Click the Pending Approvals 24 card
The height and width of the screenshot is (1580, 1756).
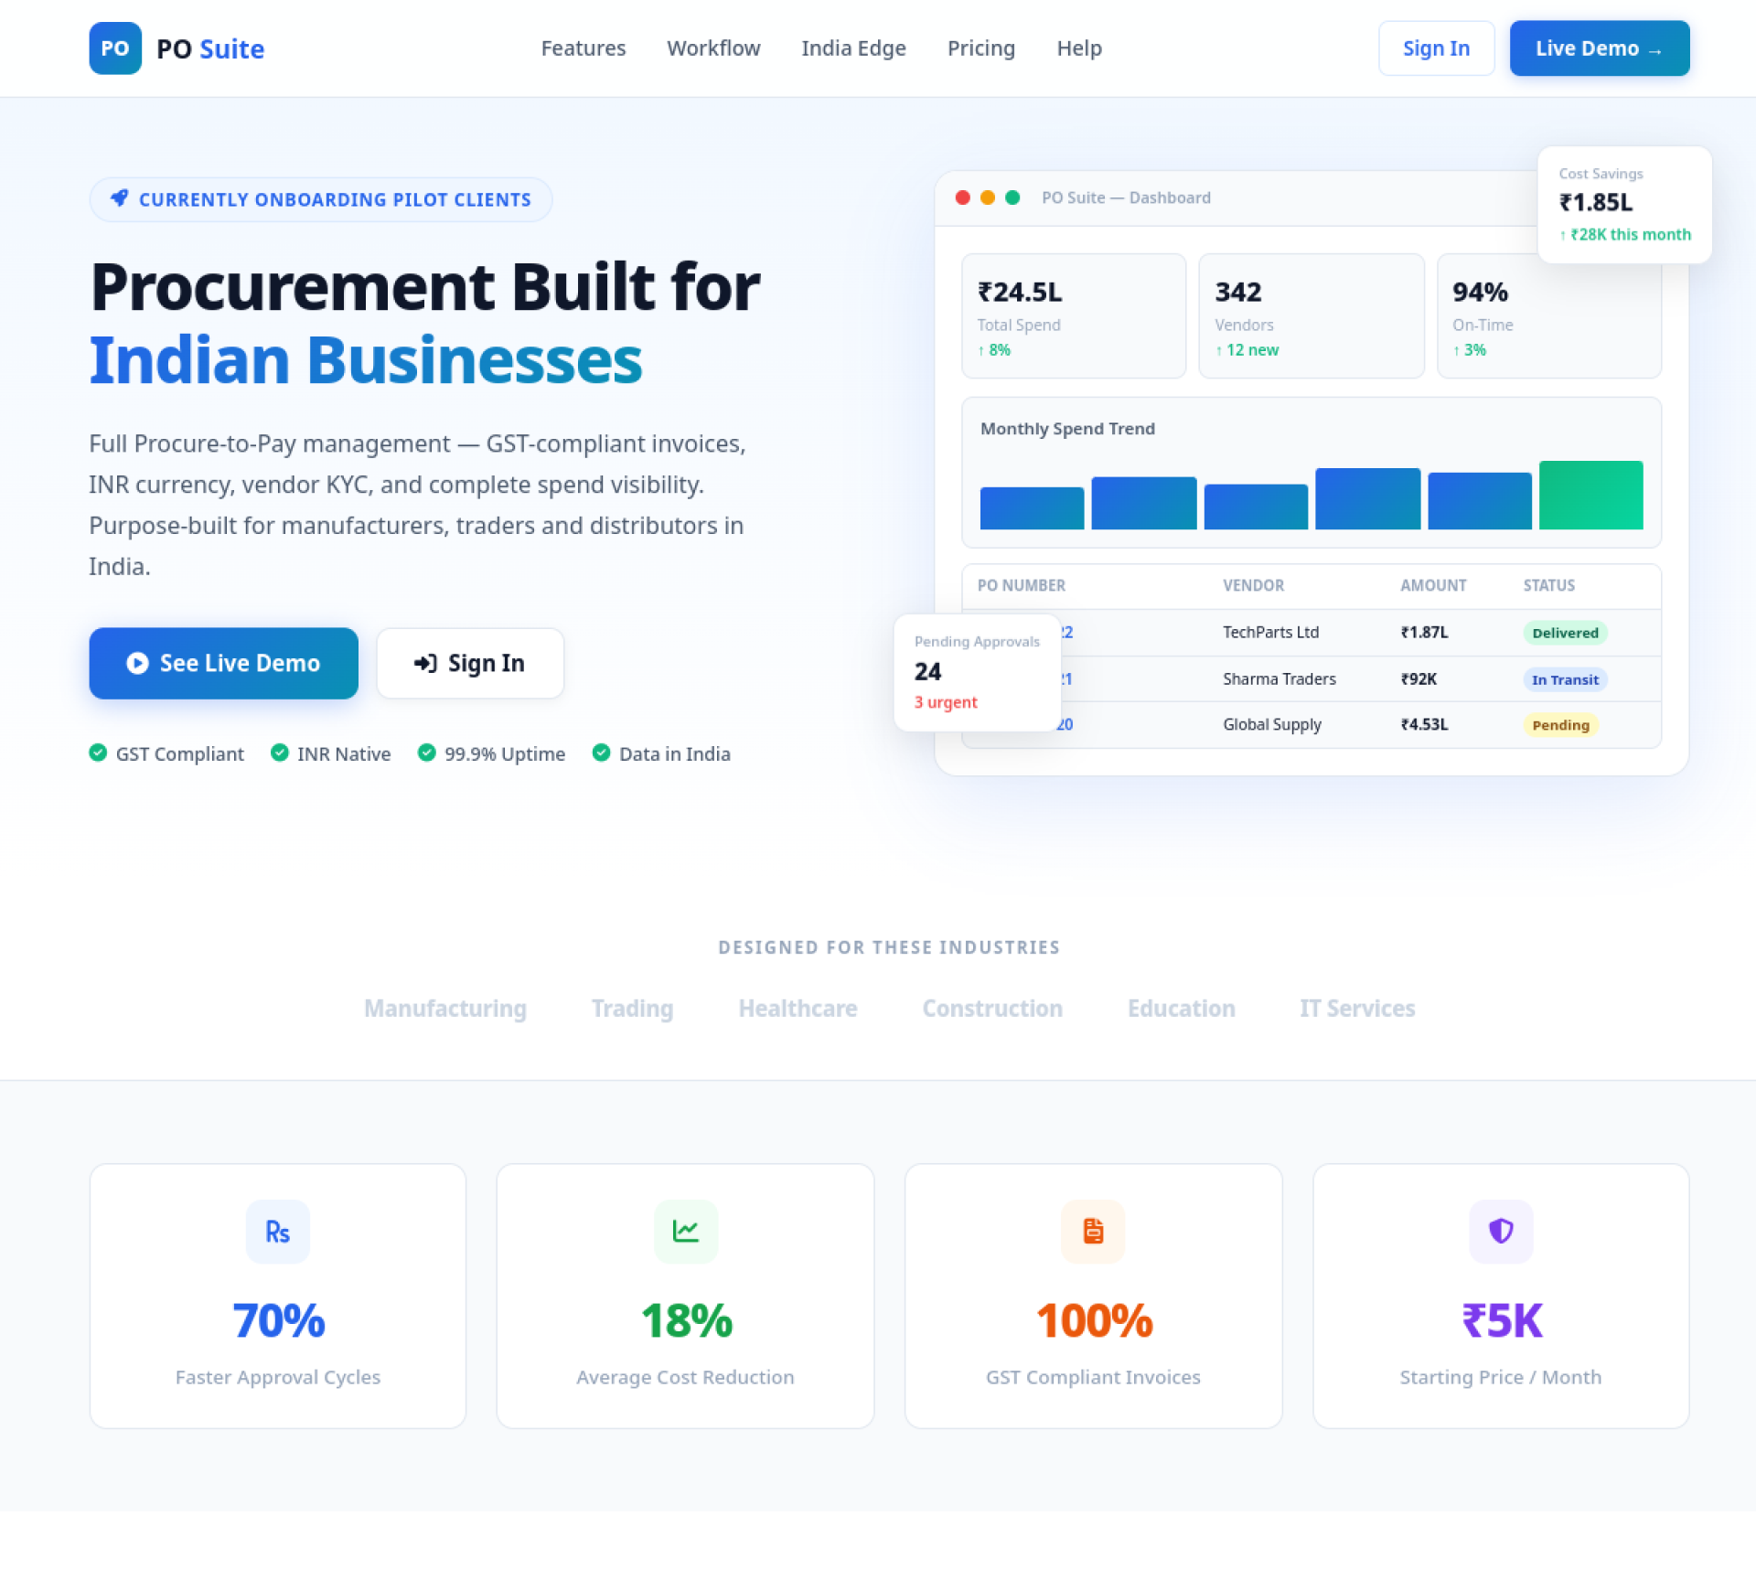(x=977, y=672)
